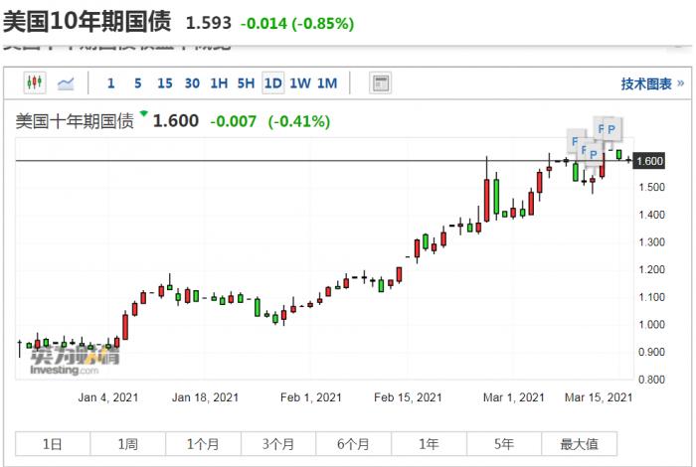Screen dimensions: 696x467
Task: Select the 1D interval button
Action: 272,83
